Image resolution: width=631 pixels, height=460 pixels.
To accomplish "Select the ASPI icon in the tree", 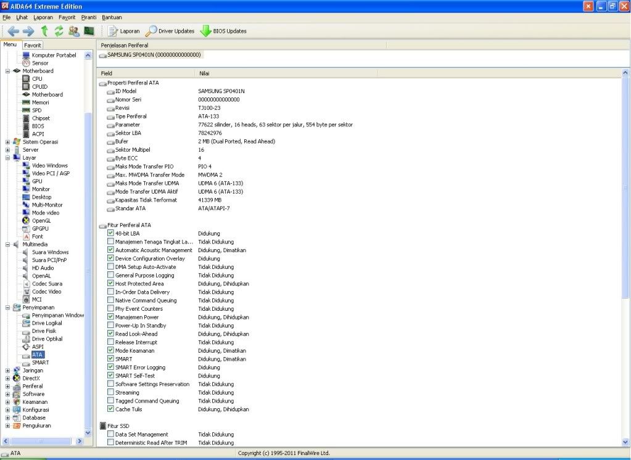I will (26, 347).
